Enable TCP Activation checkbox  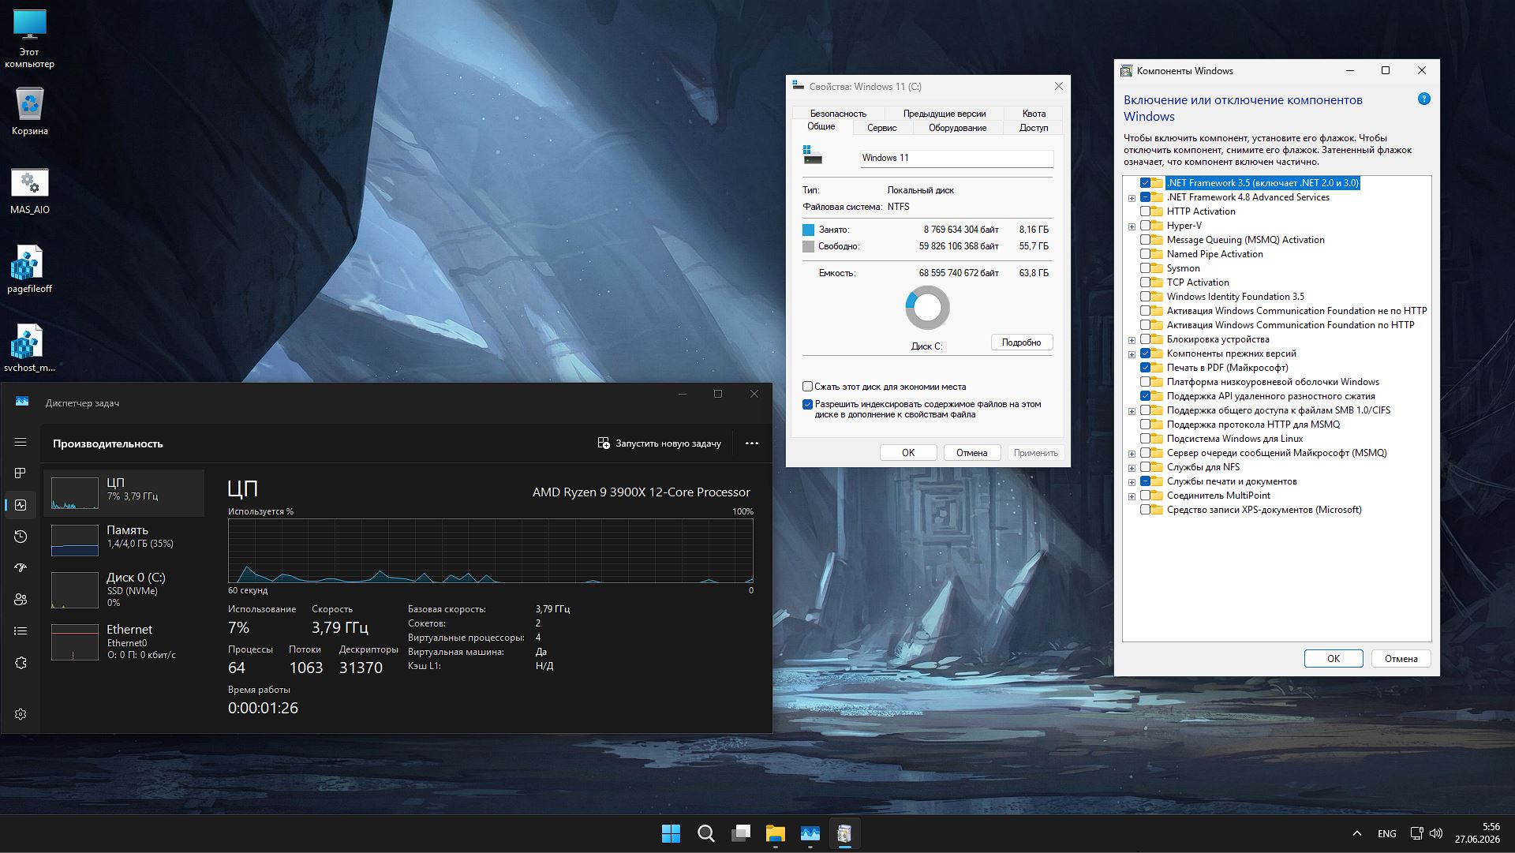(1145, 282)
